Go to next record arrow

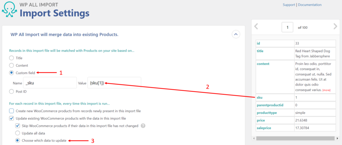click(335, 26)
